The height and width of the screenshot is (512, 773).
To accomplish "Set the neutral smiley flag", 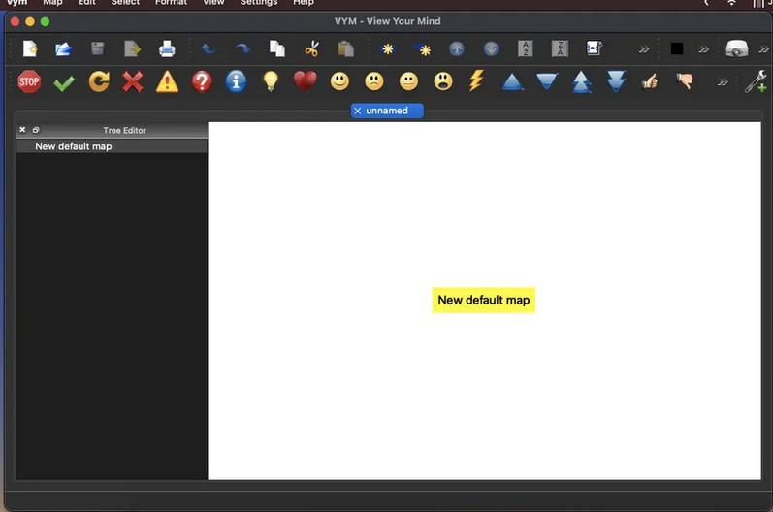I will 408,81.
